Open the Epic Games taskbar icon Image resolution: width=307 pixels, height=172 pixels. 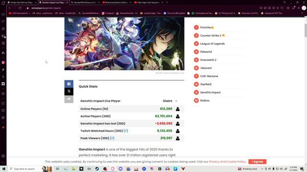click(x=81, y=169)
